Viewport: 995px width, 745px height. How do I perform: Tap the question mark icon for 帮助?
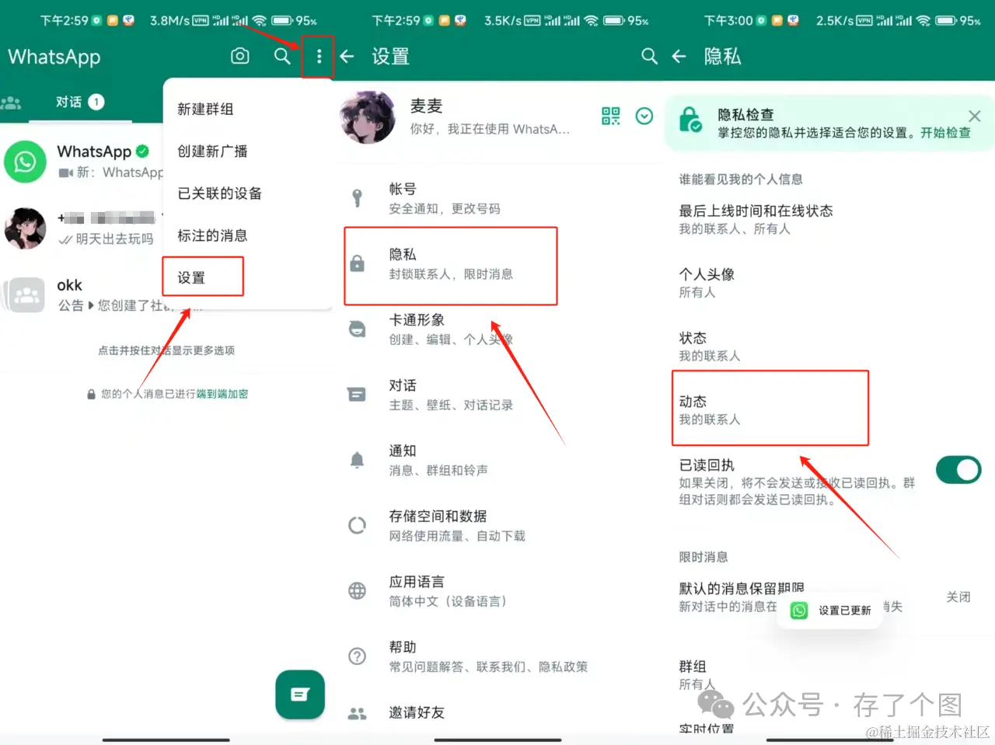point(357,656)
